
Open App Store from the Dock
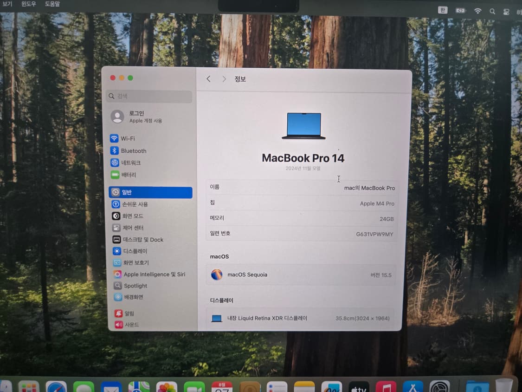coord(413,387)
